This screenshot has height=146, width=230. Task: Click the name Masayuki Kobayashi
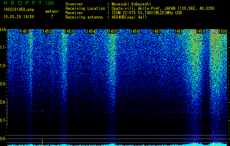pos(131,4)
